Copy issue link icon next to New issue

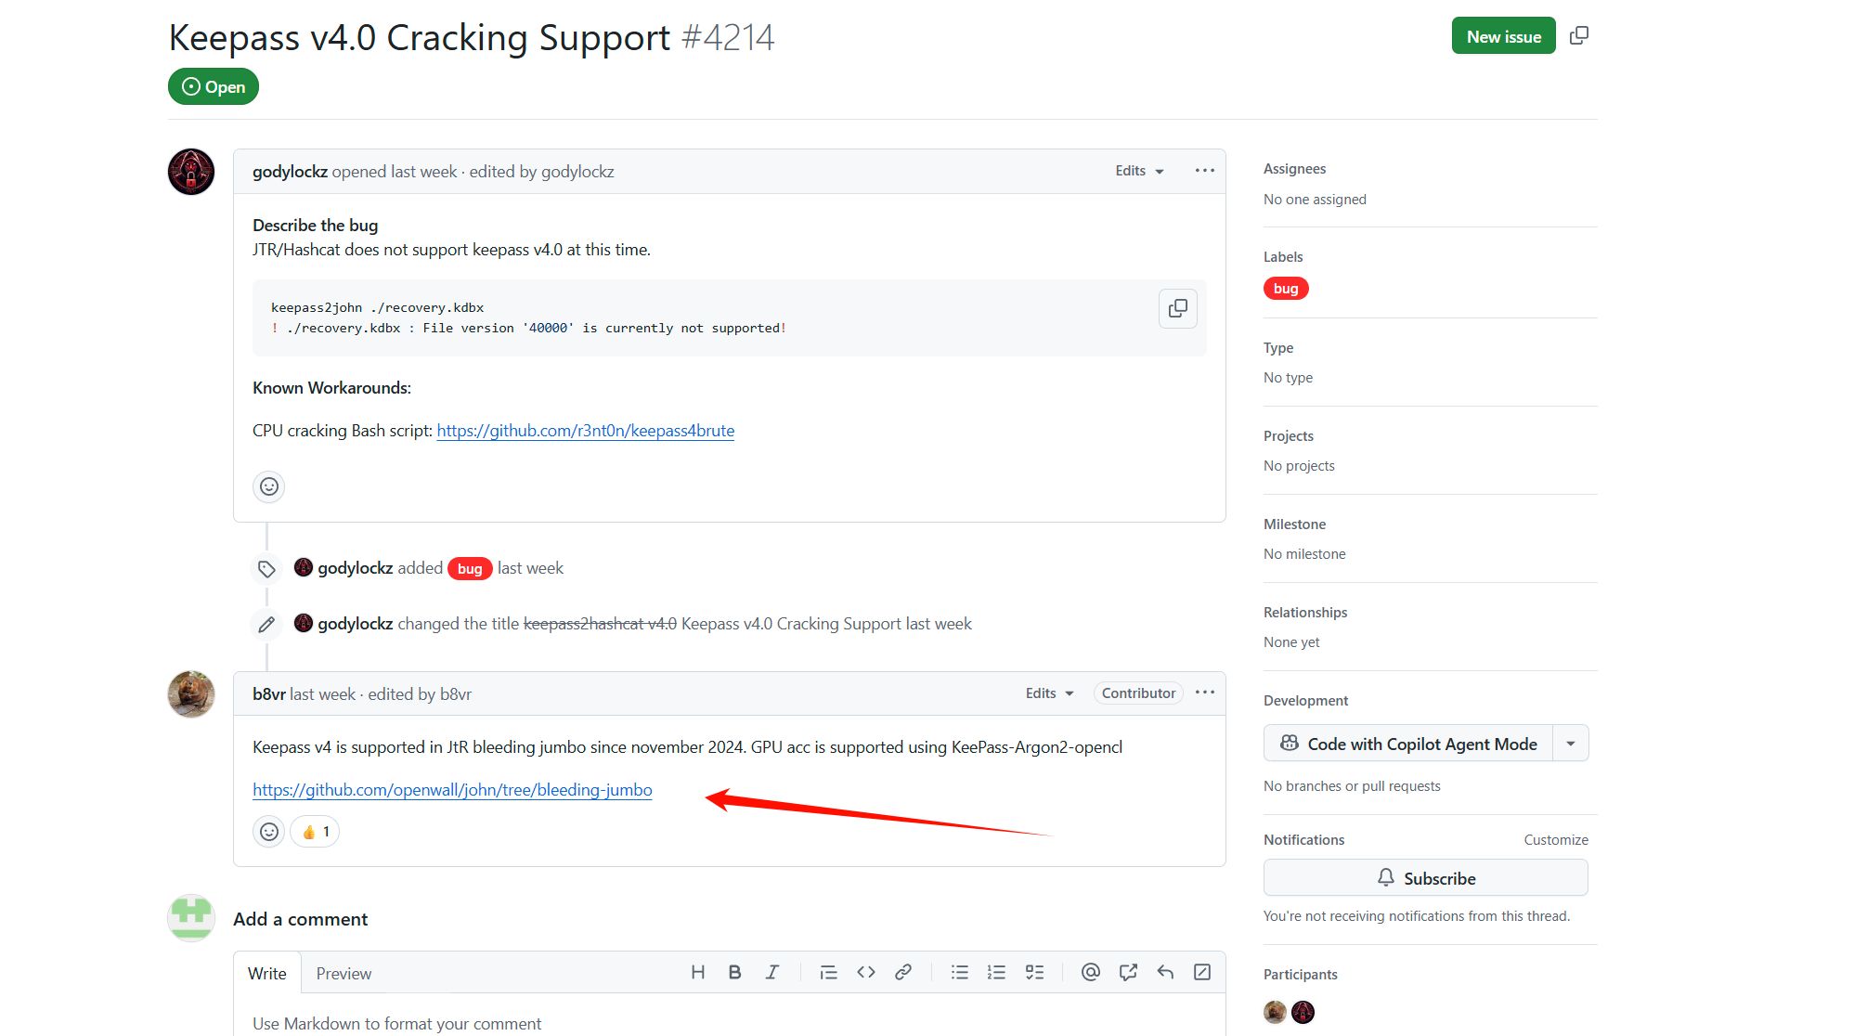[x=1578, y=36]
